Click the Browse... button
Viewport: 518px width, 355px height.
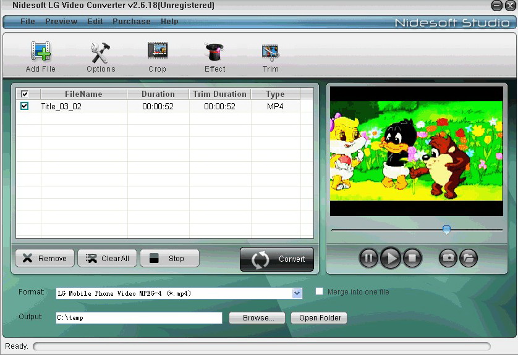coord(257,318)
